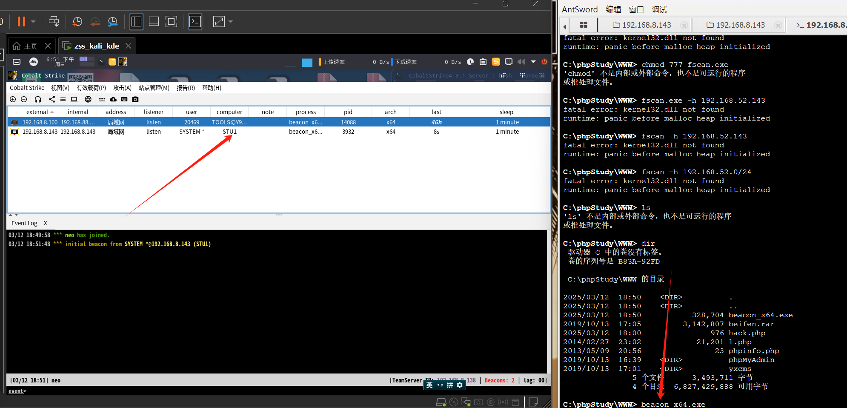Viewport: 847px width, 408px height.
Task: Open the 帮助(H) menu
Action: click(x=212, y=88)
